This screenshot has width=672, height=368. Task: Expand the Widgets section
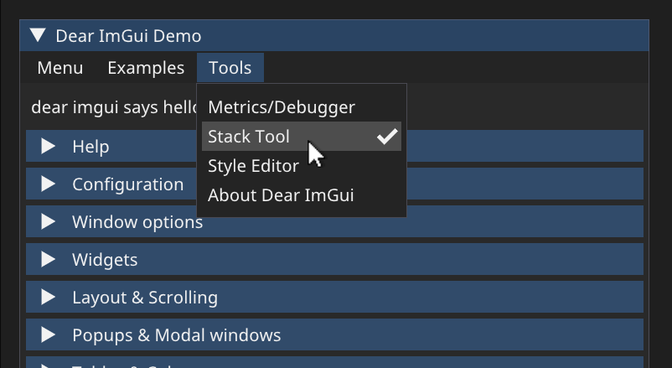(334, 260)
